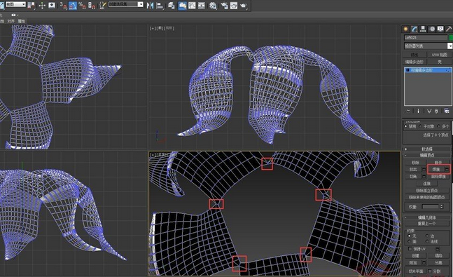The width and height of the screenshot is (453, 277).
Task: Collapse the 编辑顶点 rollout
Action: click(x=426, y=156)
